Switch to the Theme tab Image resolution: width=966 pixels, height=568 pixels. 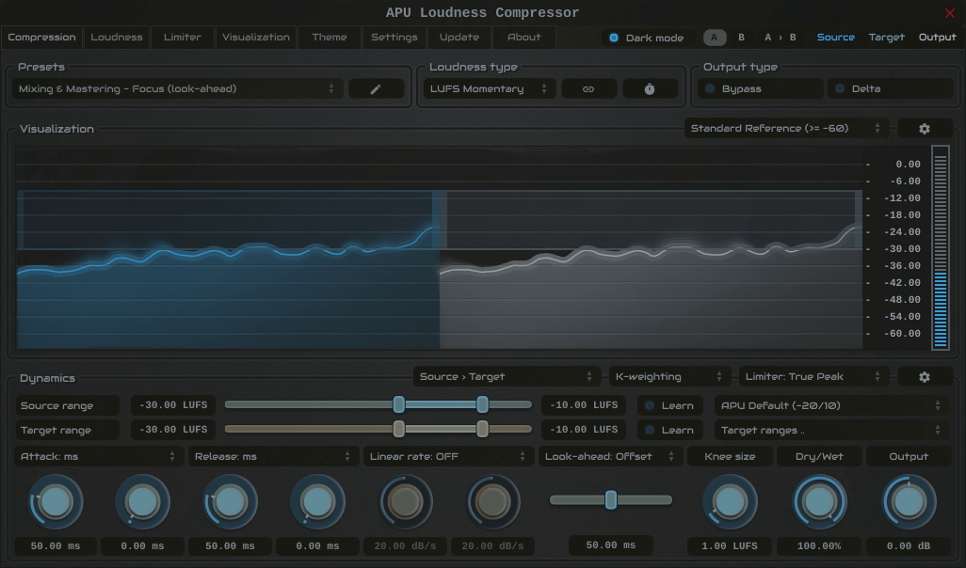click(x=330, y=38)
